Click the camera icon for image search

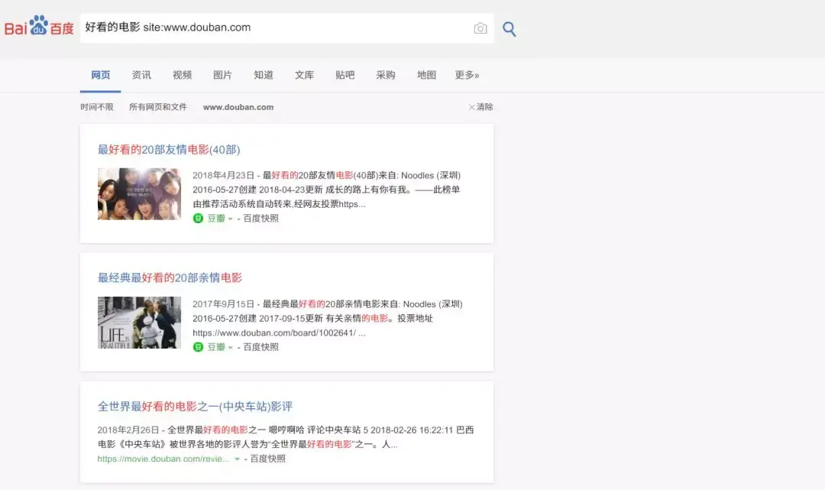pyautogui.click(x=480, y=28)
